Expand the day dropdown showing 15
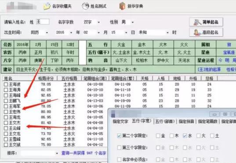 [126, 33]
